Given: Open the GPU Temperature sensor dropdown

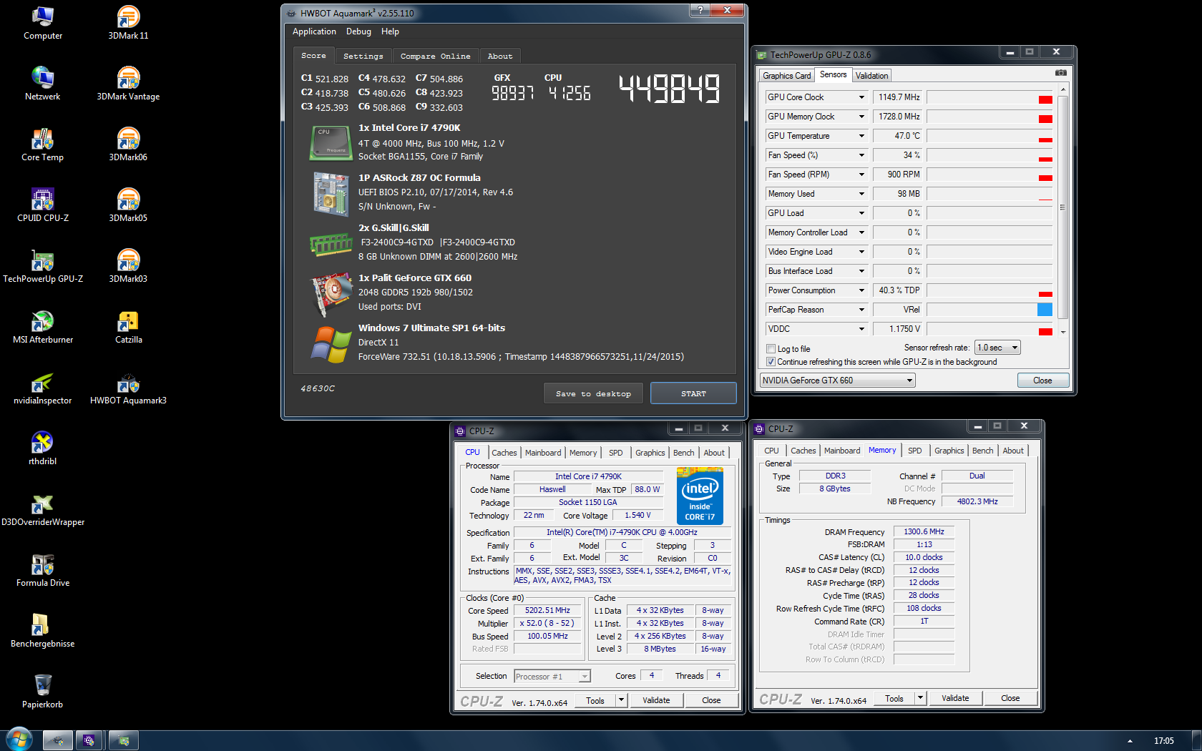Looking at the screenshot, I should pos(861,136).
